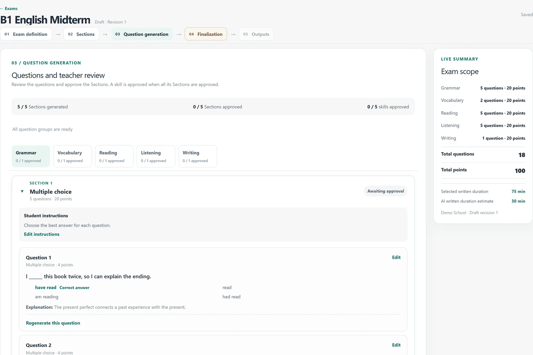Screen dimensions: 533x355
Task: Go to step 04 Finalization
Action: (x=206, y=34)
